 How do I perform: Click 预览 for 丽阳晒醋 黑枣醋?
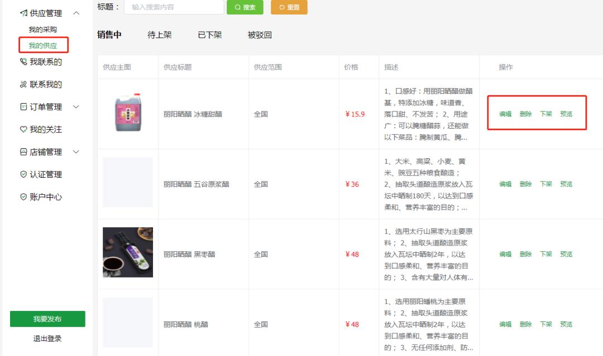(566, 253)
